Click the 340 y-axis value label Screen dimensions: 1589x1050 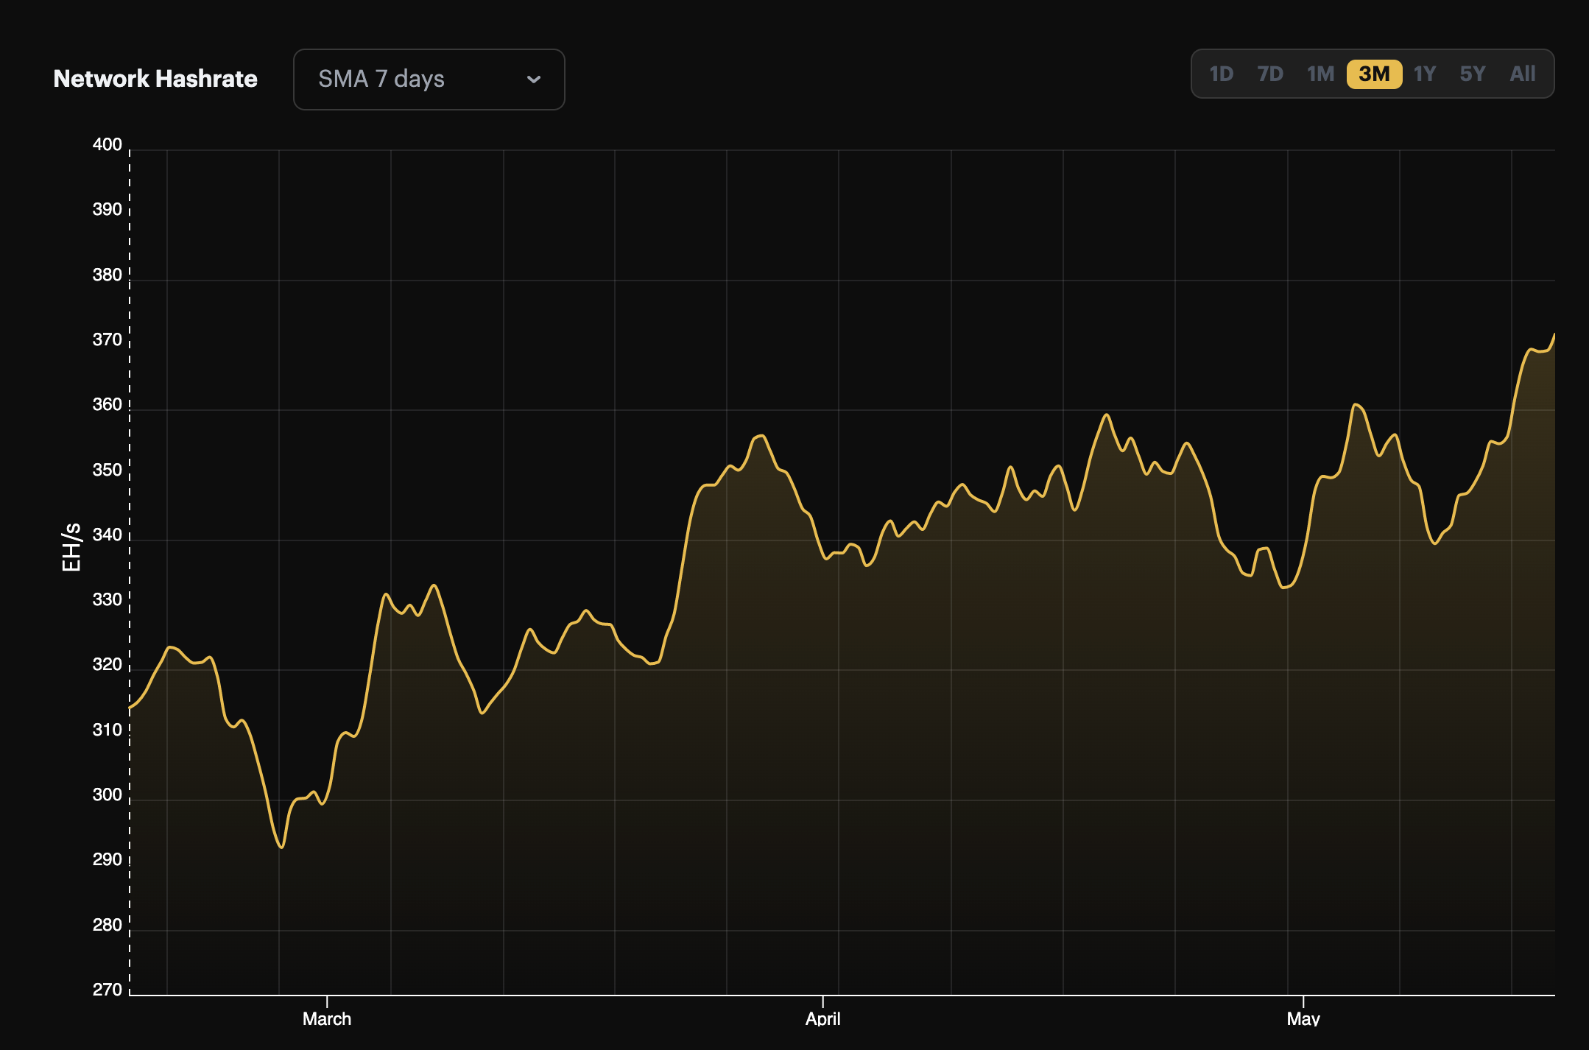click(107, 535)
